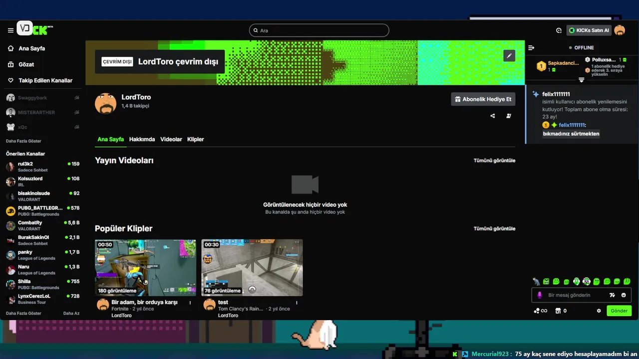Open recommended channel Naru
Image resolution: width=639 pixels, height=359 pixels.
(42, 269)
